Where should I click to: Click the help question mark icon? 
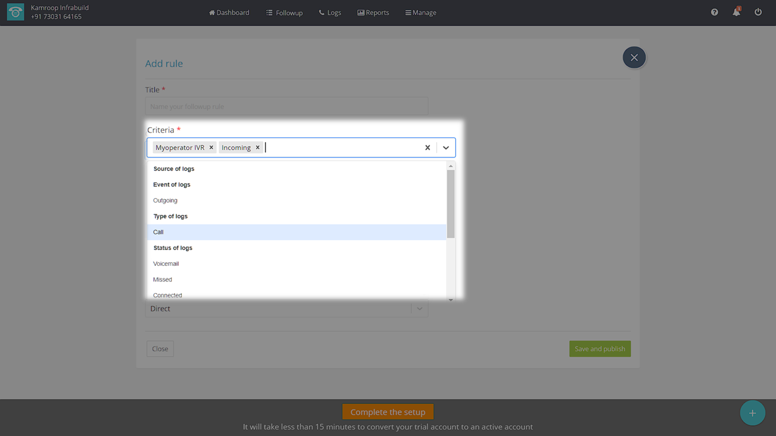coord(714,12)
